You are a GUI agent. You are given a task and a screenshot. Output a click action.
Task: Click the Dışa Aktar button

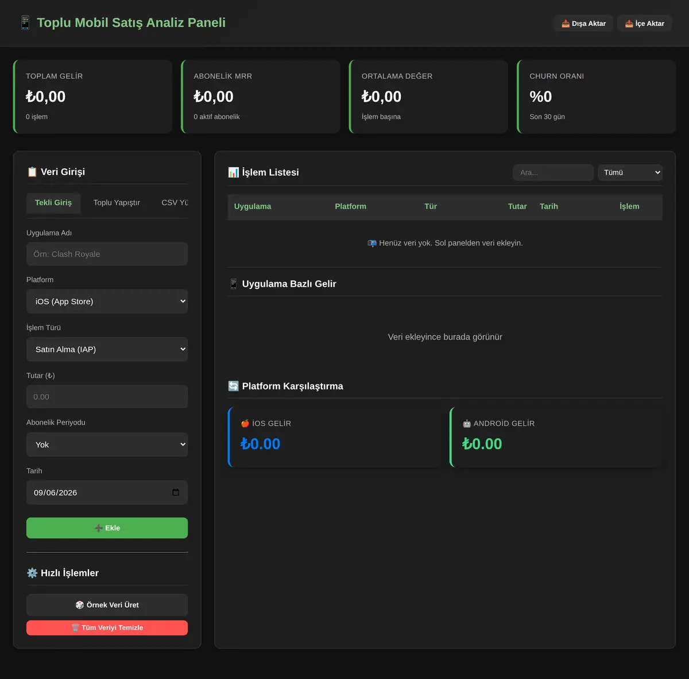point(583,24)
